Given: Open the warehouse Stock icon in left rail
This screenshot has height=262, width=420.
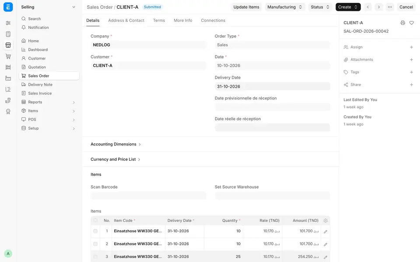Looking at the screenshot, I should click(8, 67).
